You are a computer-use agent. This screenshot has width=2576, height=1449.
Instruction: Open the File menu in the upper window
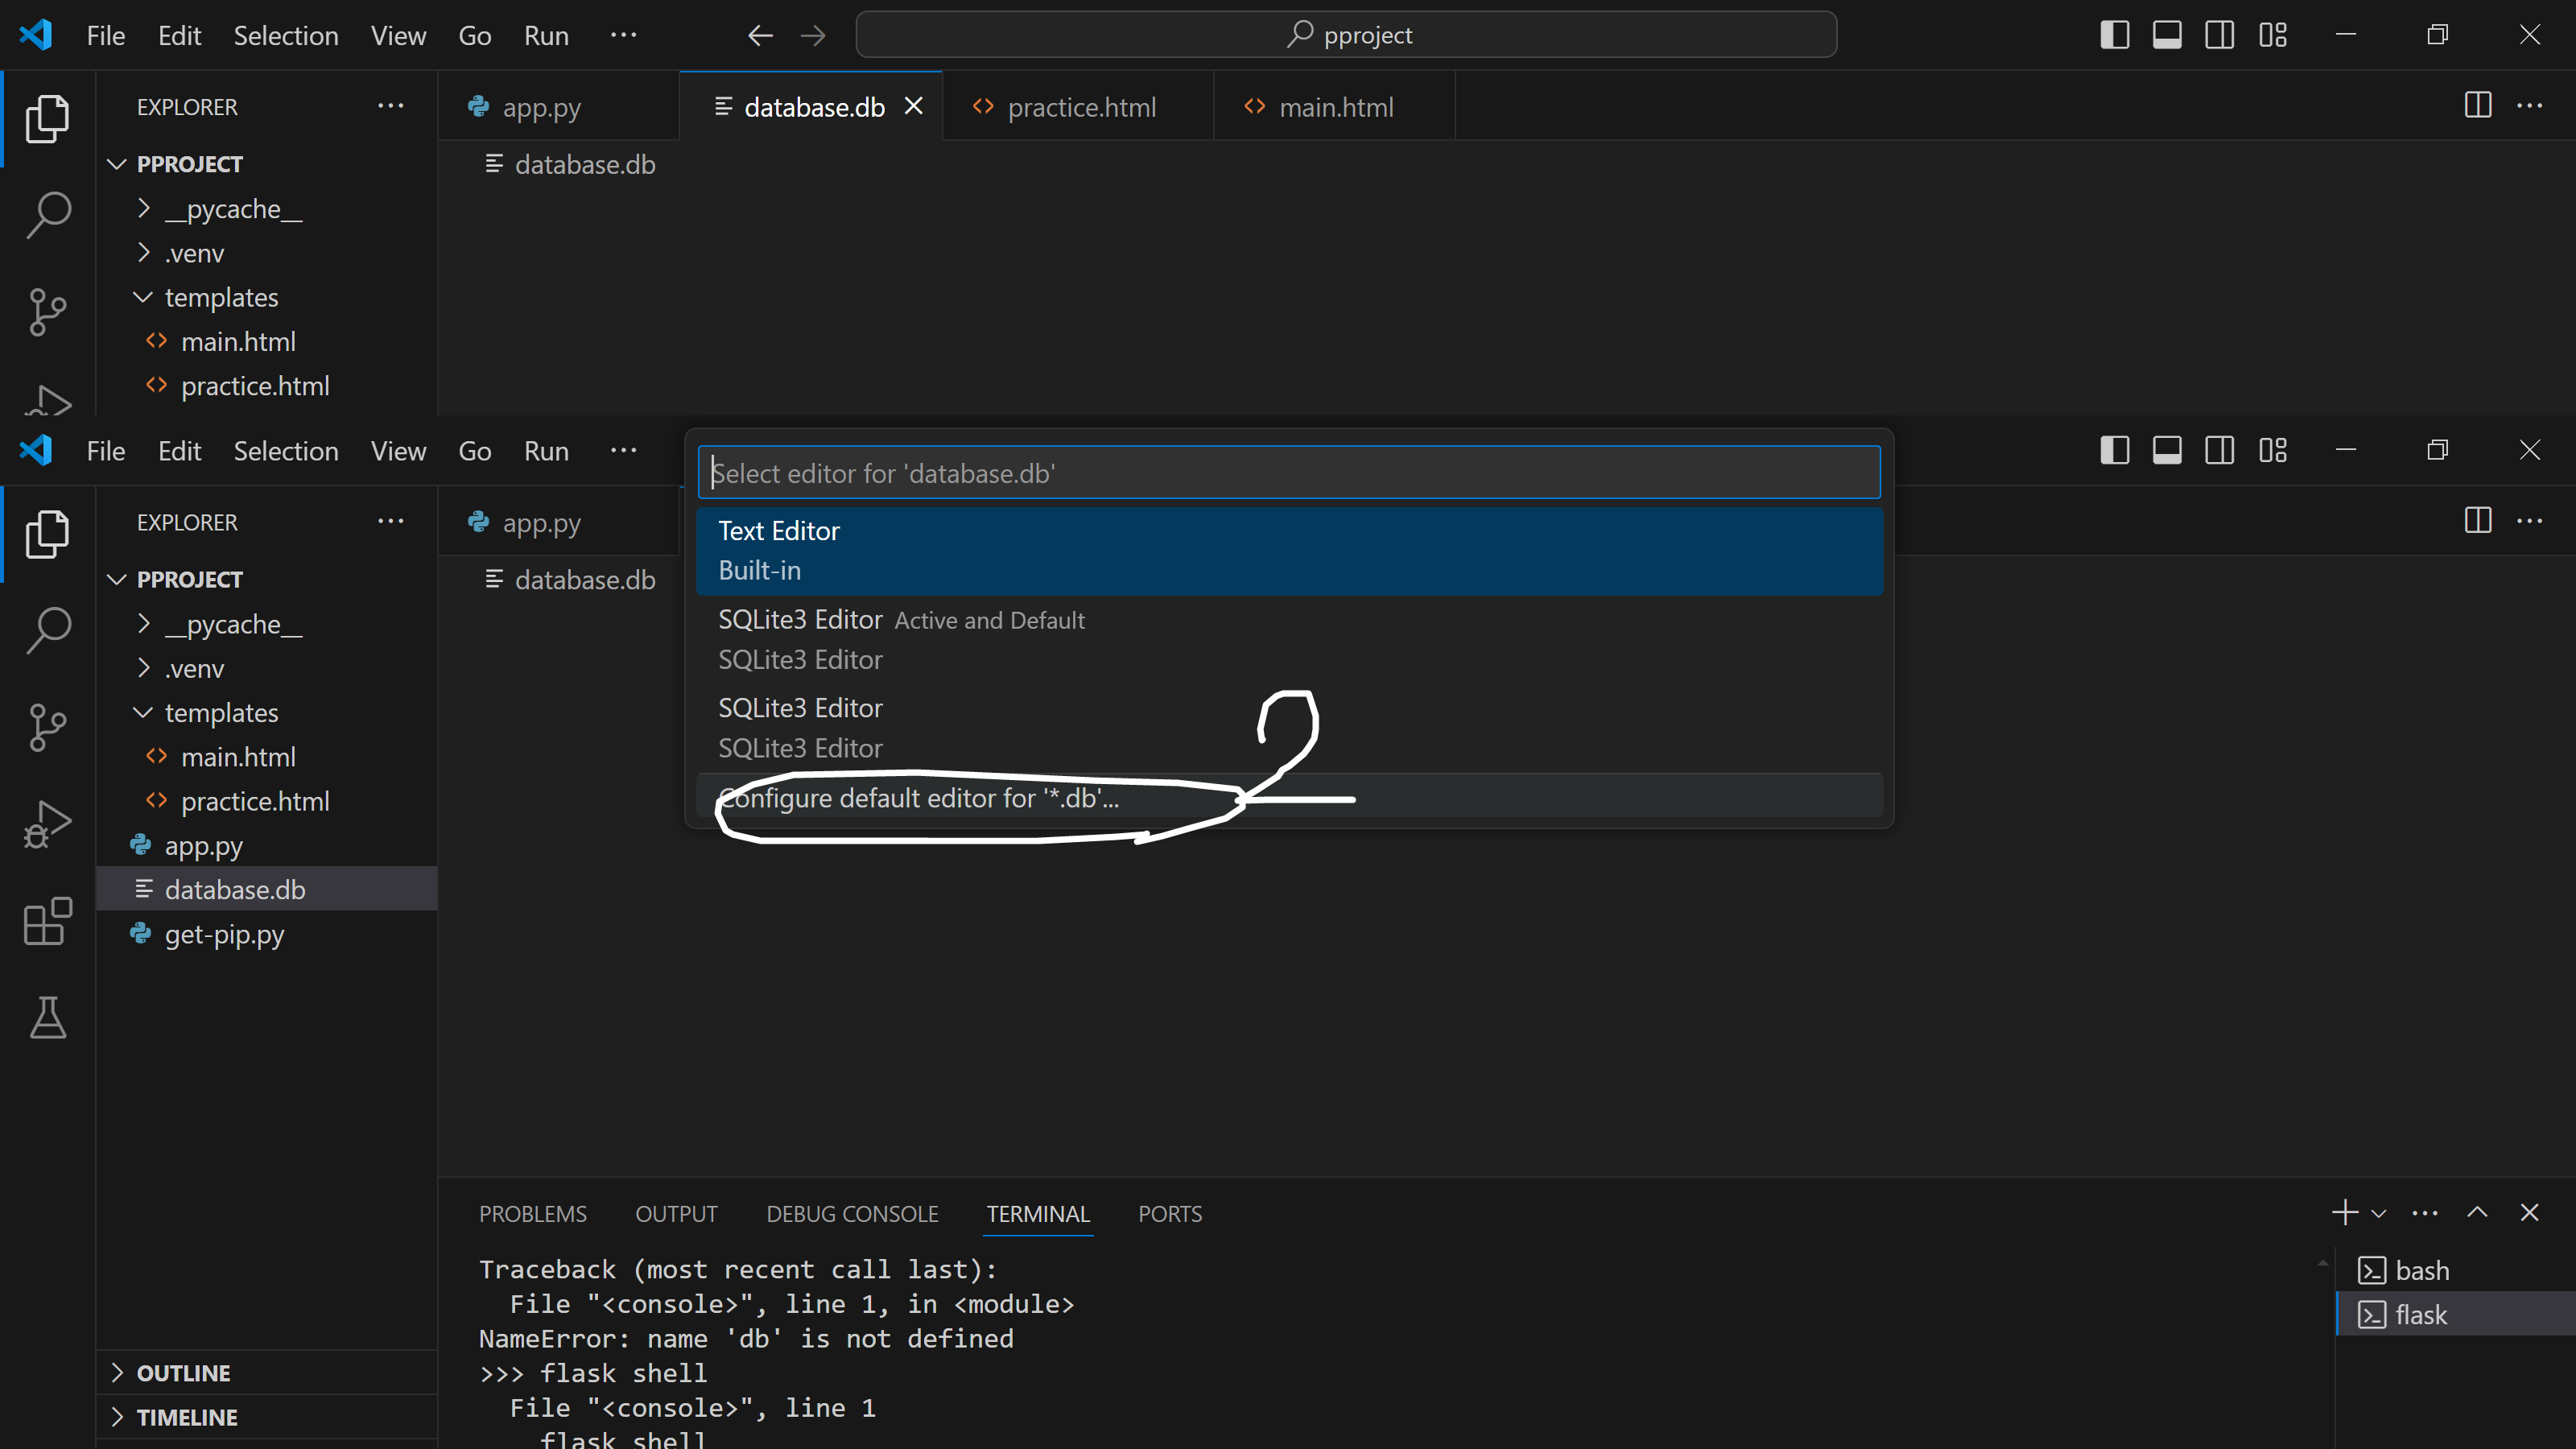click(x=106, y=36)
